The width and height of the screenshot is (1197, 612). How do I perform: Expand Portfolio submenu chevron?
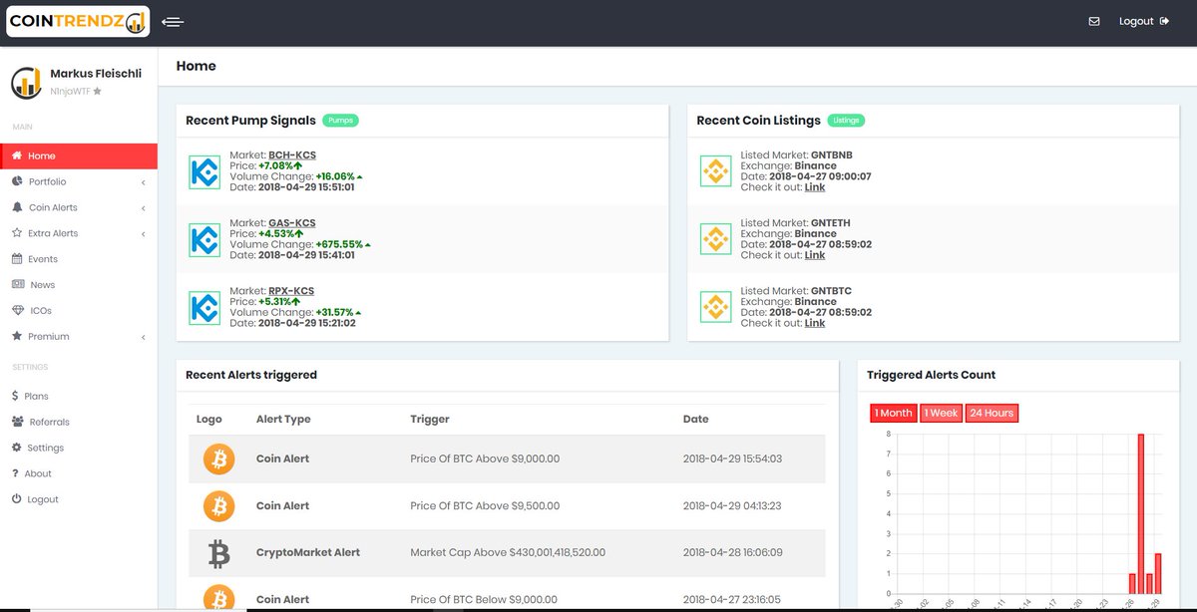144,182
